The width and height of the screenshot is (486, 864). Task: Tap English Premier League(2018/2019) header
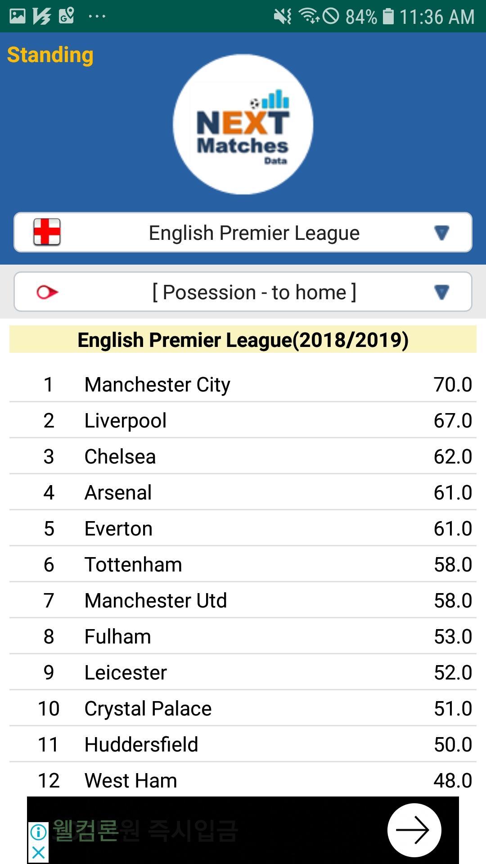243,340
